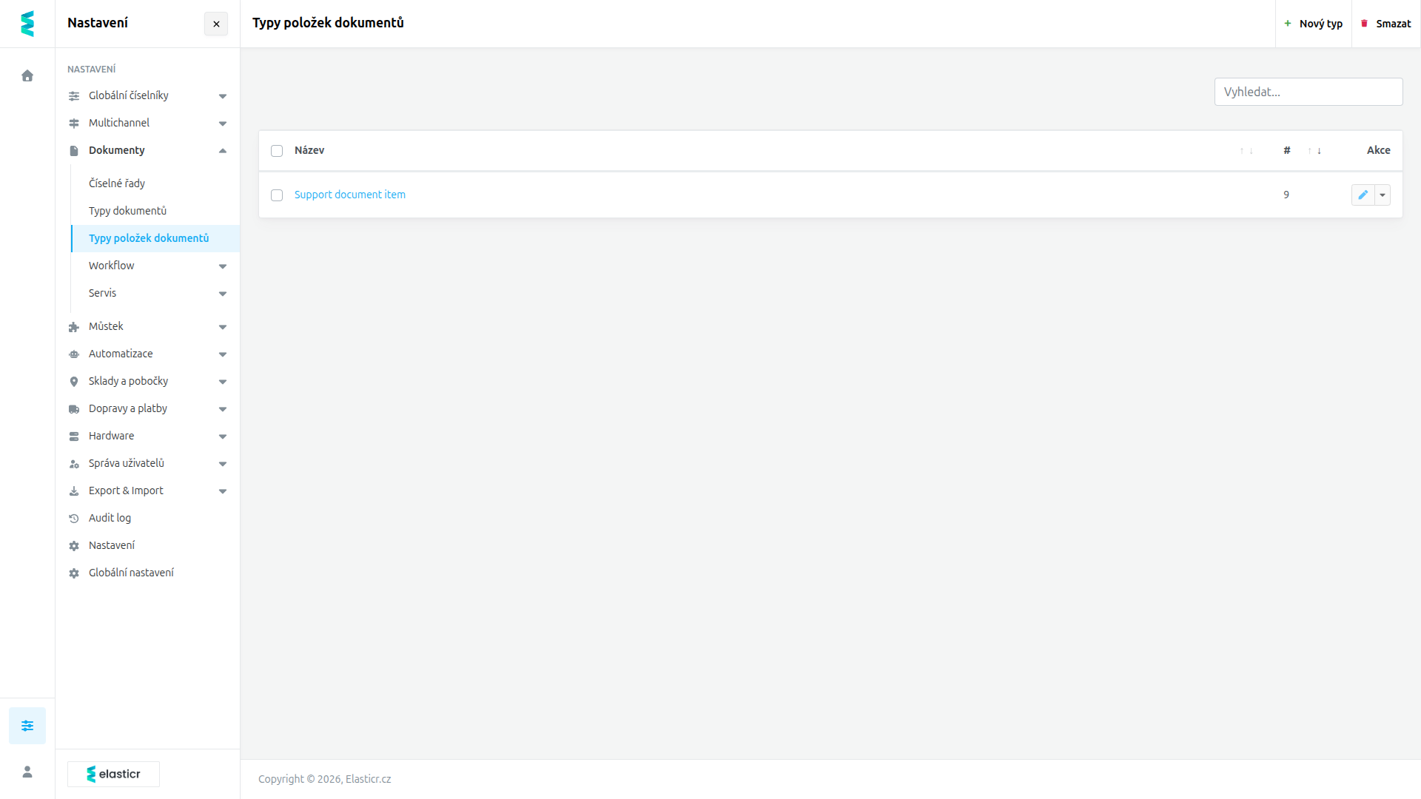
Task: Expand Export & Import submenu arrow
Action: point(223,491)
